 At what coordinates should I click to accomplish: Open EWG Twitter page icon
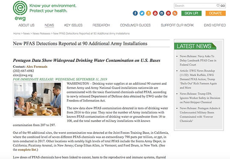point(142,13)
